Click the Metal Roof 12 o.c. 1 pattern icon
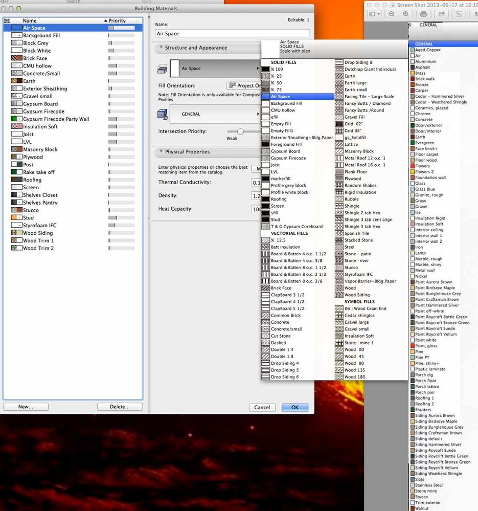478x511 pixels. coord(339,158)
